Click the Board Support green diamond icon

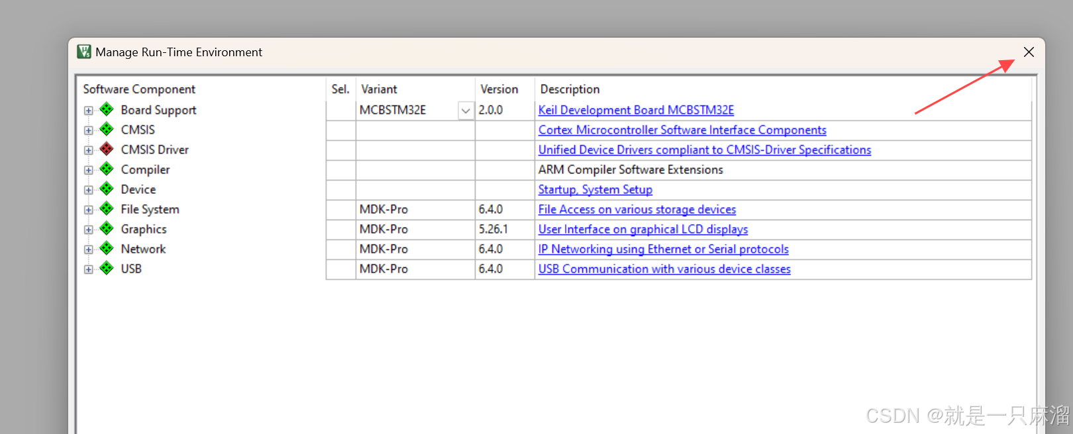point(107,109)
